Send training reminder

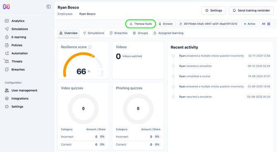pos(251,10)
